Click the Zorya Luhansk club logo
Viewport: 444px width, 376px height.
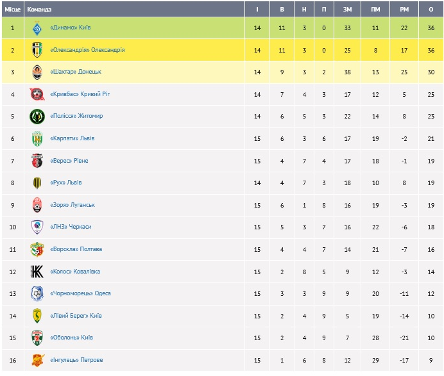[x=37, y=205]
